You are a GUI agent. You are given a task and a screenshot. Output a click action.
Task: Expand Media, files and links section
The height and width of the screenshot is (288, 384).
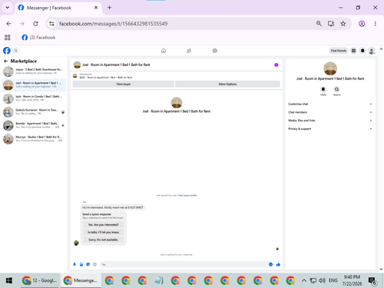click(x=330, y=121)
